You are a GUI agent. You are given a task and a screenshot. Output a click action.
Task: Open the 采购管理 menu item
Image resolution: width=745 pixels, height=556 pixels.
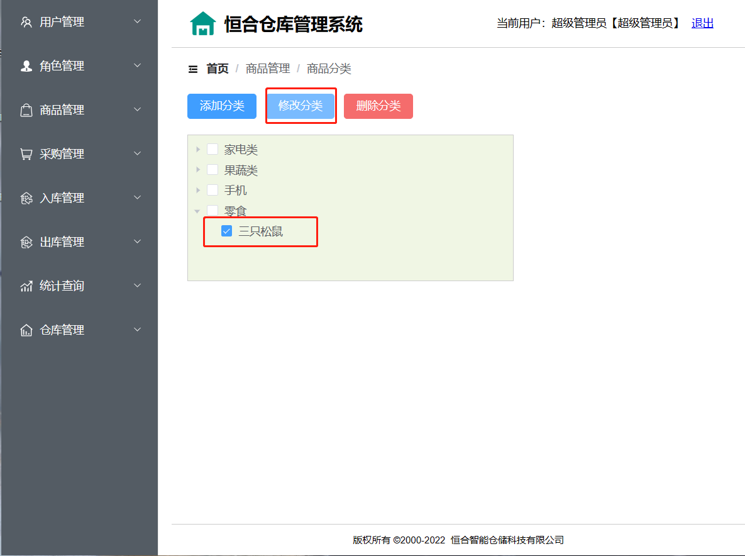79,154
